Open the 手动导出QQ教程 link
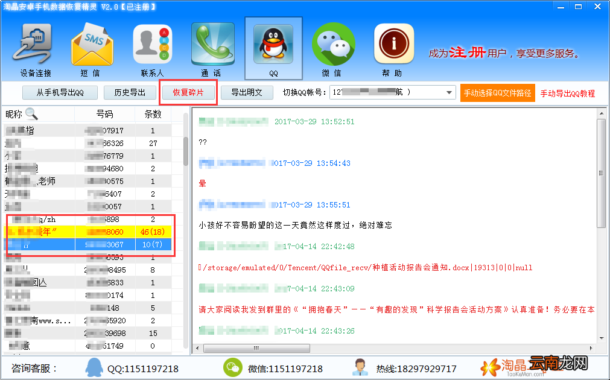The width and height of the screenshot is (610, 380). 568,93
